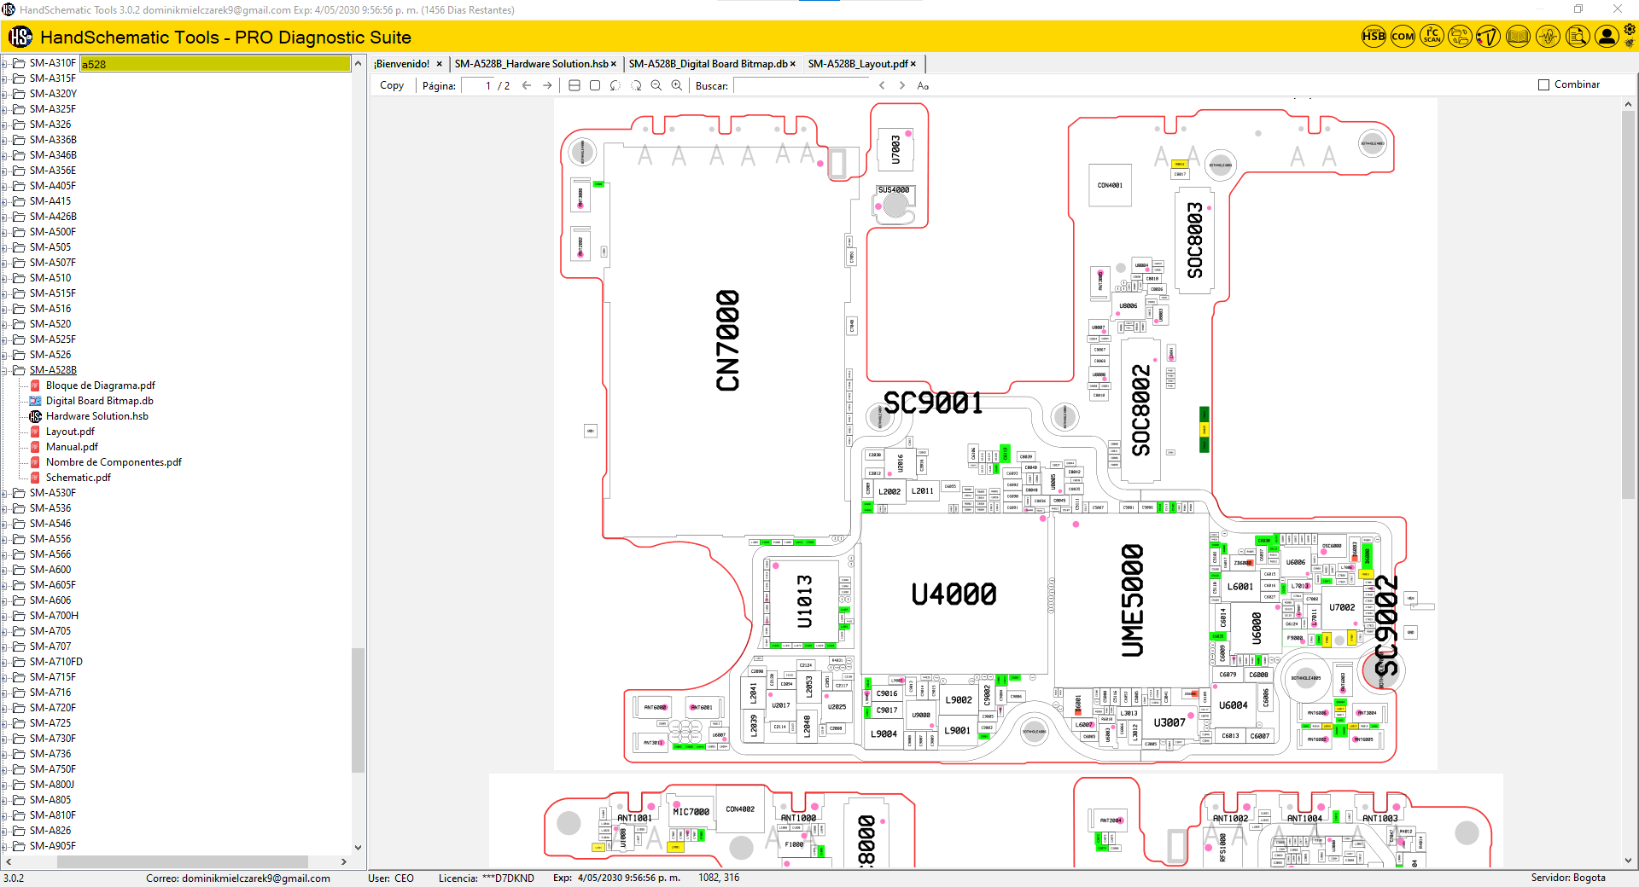Viewport: 1639px width, 887px height.
Task: Select the SM-A750F folder row
Action: point(52,769)
